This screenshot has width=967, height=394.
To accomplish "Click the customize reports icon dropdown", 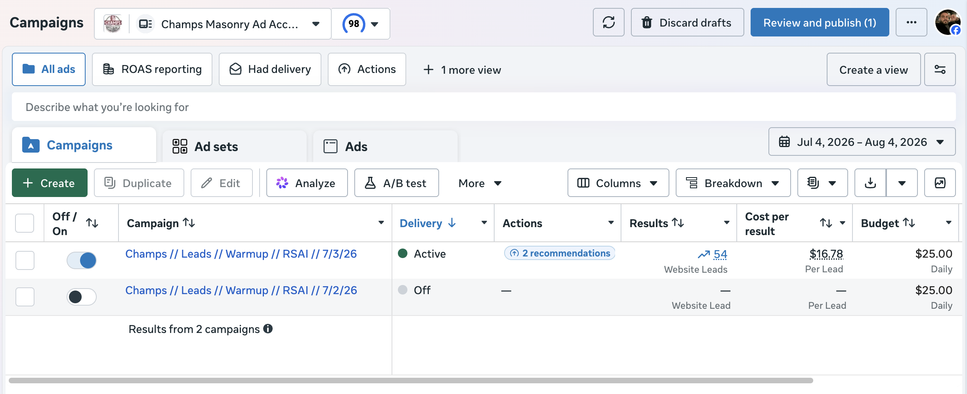I will point(822,183).
